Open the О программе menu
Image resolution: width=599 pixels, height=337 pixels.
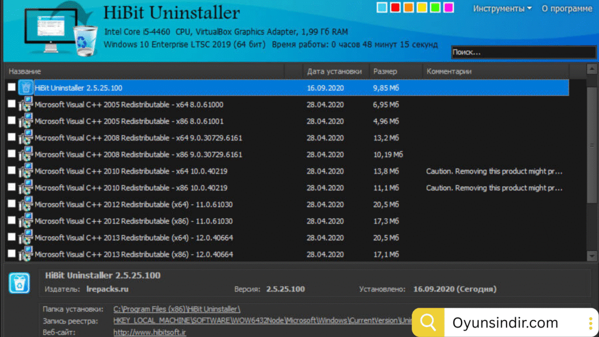point(567,8)
